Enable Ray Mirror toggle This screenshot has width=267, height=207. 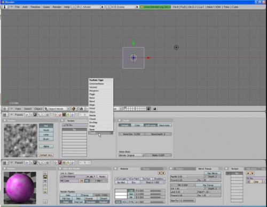(x=213, y=173)
